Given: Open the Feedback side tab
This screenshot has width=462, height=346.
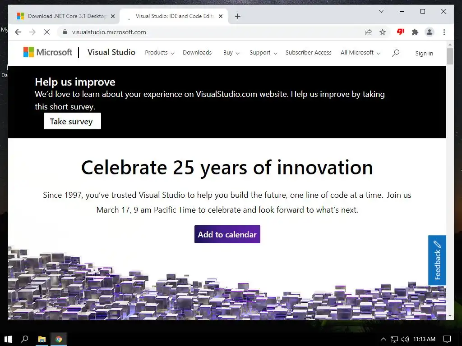Looking at the screenshot, I should pyautogui.click(x=437, y=260).
